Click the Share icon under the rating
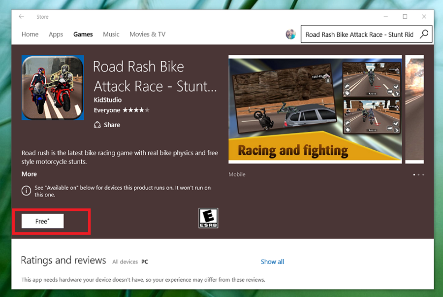Screen dimensions: 443x297 (97, 125)
